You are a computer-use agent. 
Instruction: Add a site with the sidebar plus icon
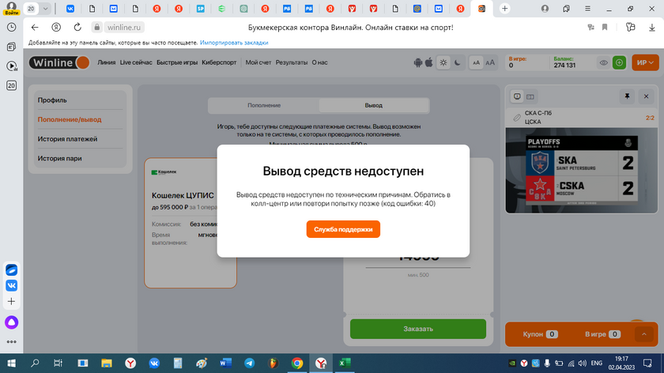(11, 301)
